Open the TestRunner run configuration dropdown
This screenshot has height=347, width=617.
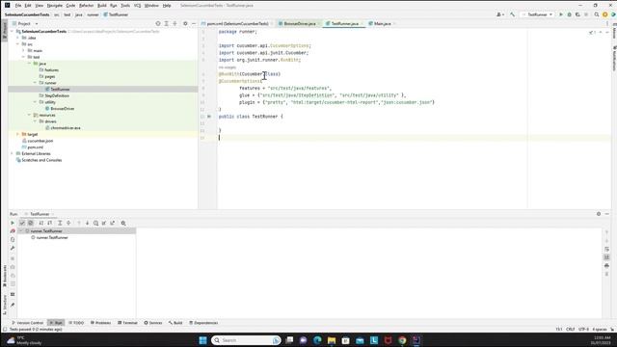pos(537,14)
